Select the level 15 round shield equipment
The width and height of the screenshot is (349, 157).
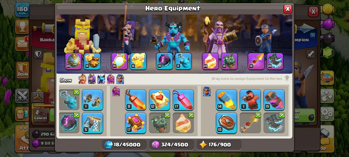226,123
